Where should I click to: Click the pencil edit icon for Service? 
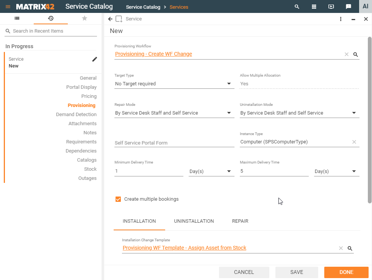pos(95,59)
